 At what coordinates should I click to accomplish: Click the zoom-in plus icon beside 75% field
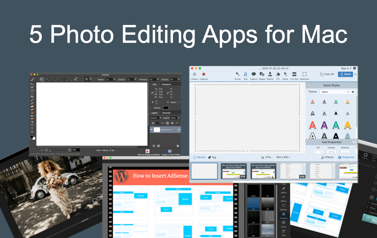pos(70,150)
